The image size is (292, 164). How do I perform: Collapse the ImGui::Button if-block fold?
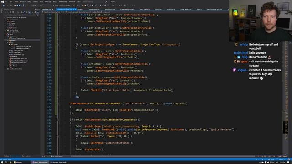57,136
